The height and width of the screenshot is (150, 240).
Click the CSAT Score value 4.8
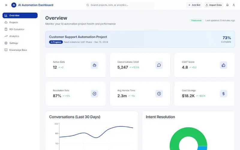click(x=185, y=67)
